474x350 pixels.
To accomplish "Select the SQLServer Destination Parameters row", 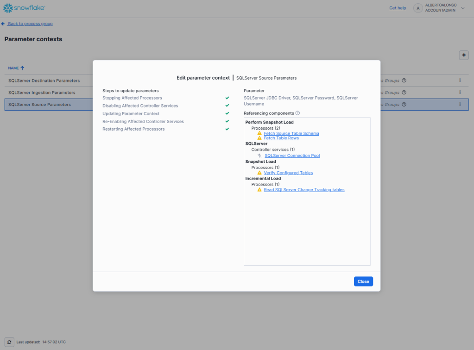I will (44, 81).
